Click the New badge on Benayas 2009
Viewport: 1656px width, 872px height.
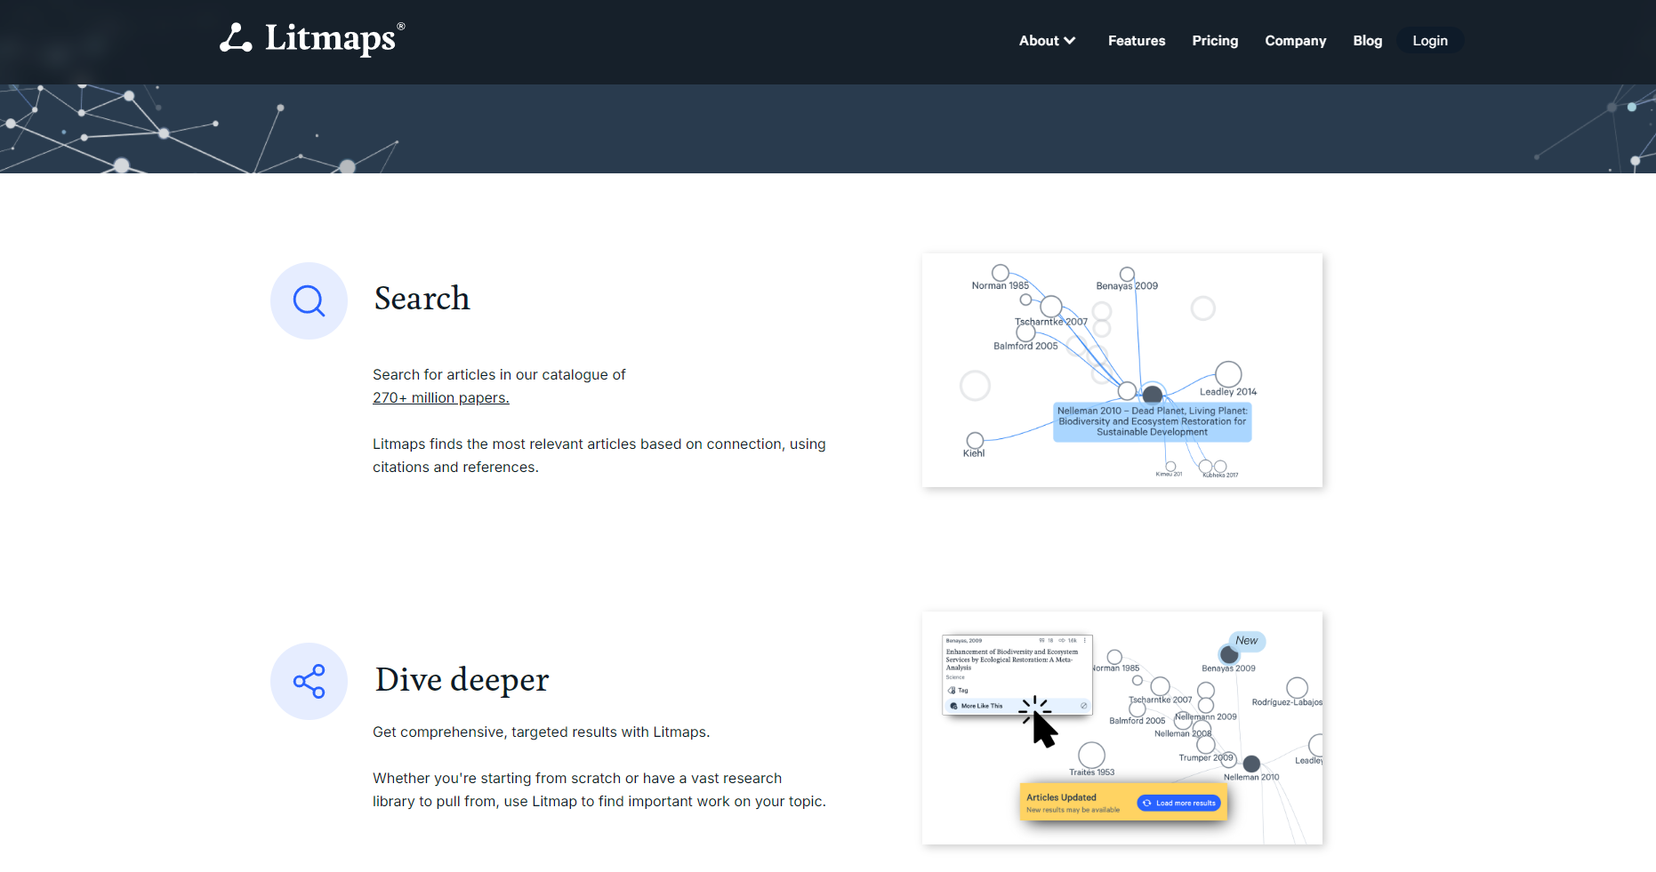click(1247, 641)
